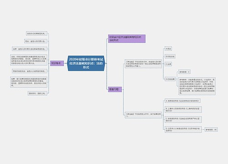Click option "A. 国务院发布的《企业财务会计报告条例》"

point(182,101)
